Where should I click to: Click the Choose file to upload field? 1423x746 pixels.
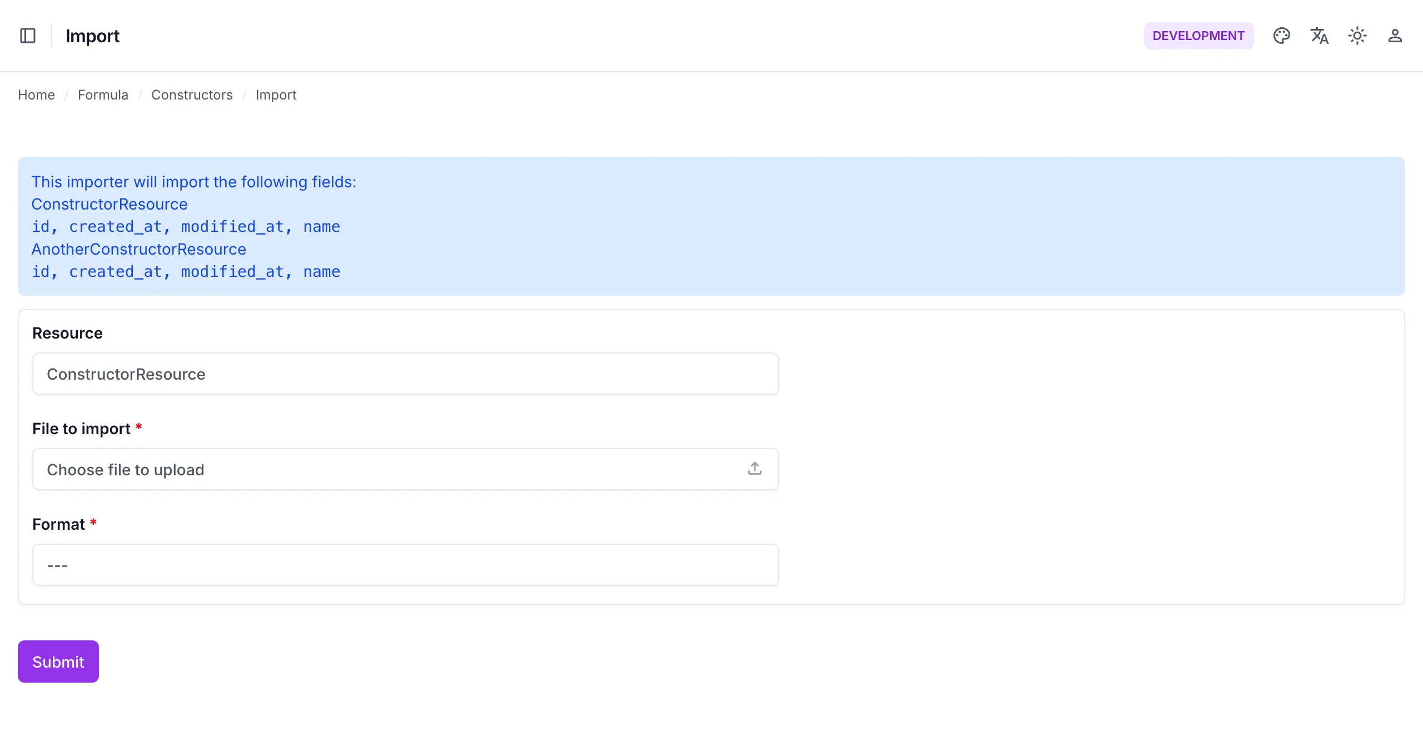[x=389, y=469]
